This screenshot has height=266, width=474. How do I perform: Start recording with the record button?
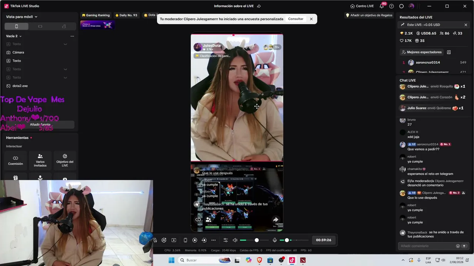[x=195, y=240]
